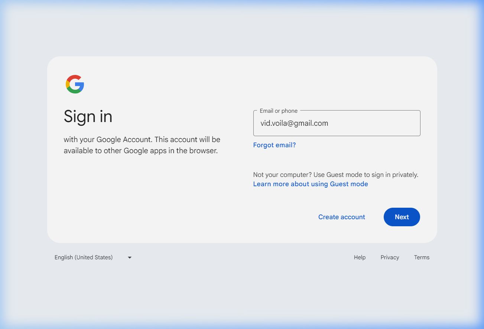Image resolution: width=484 pixels, height=329 pixels.
Task: Click the Google 'G' logo
Action: (75, 84)
